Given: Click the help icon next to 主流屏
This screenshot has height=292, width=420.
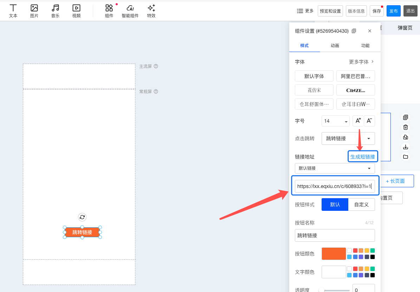Looking at the screenshot, I should tap(156, 66).
